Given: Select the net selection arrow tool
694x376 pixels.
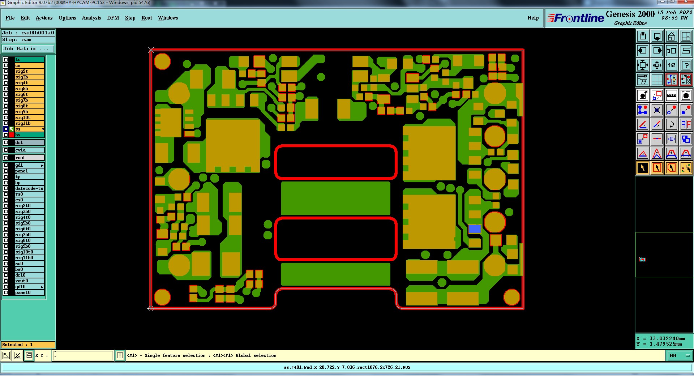Looking at the screenshot, I should pos(686,168).
